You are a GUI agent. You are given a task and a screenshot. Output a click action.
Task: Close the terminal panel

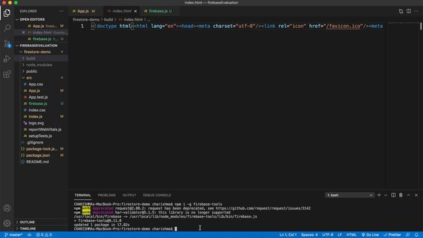[416, 195]
